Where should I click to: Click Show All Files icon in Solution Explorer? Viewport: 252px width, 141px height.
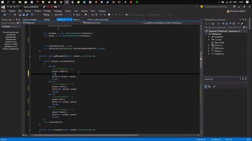pyautogui.click(x=233, y=23)
